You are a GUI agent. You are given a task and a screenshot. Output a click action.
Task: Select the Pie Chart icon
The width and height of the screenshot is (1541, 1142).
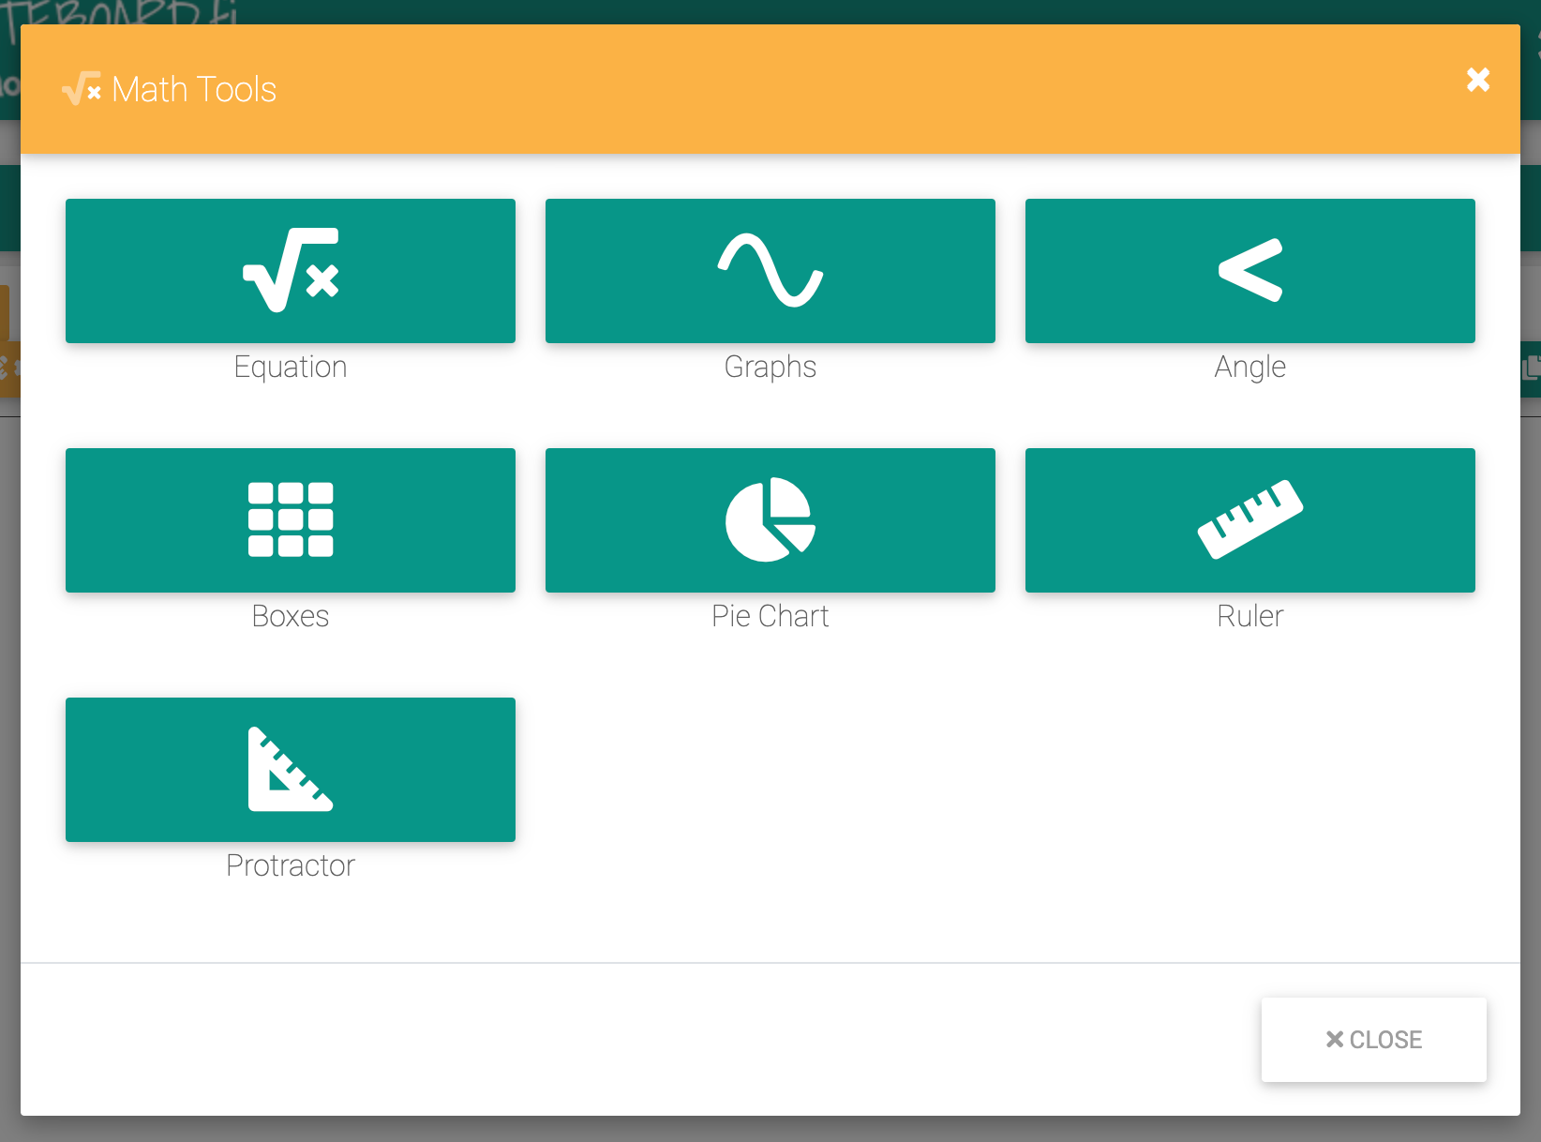770,519
